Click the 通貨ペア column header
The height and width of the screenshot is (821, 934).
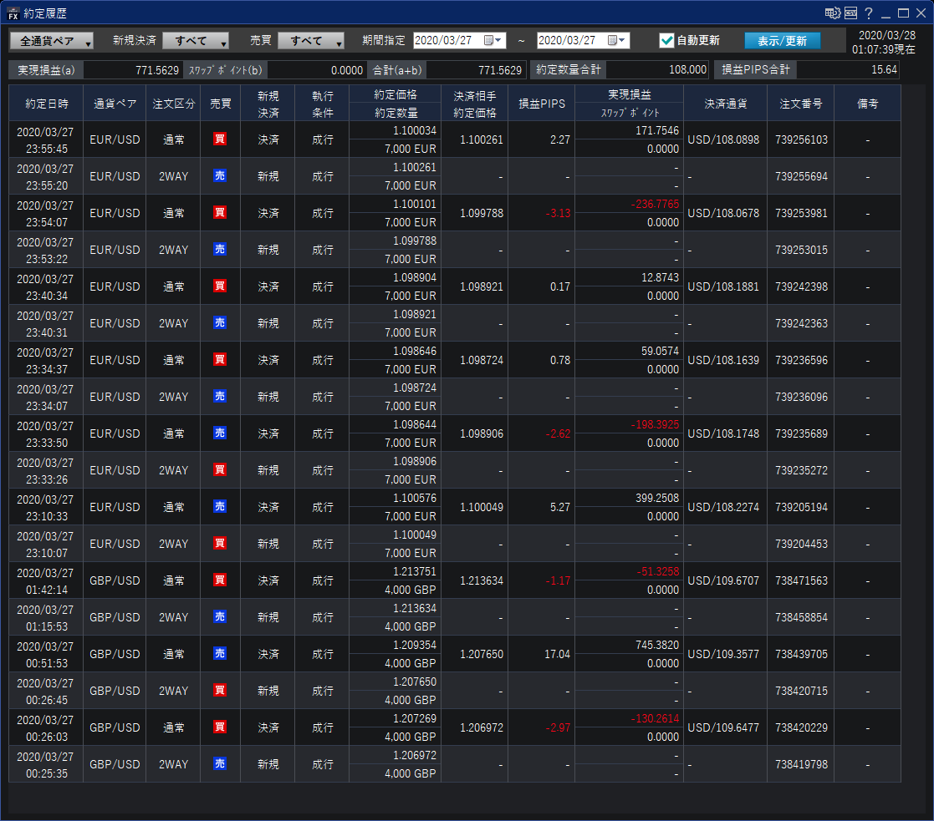115,104
